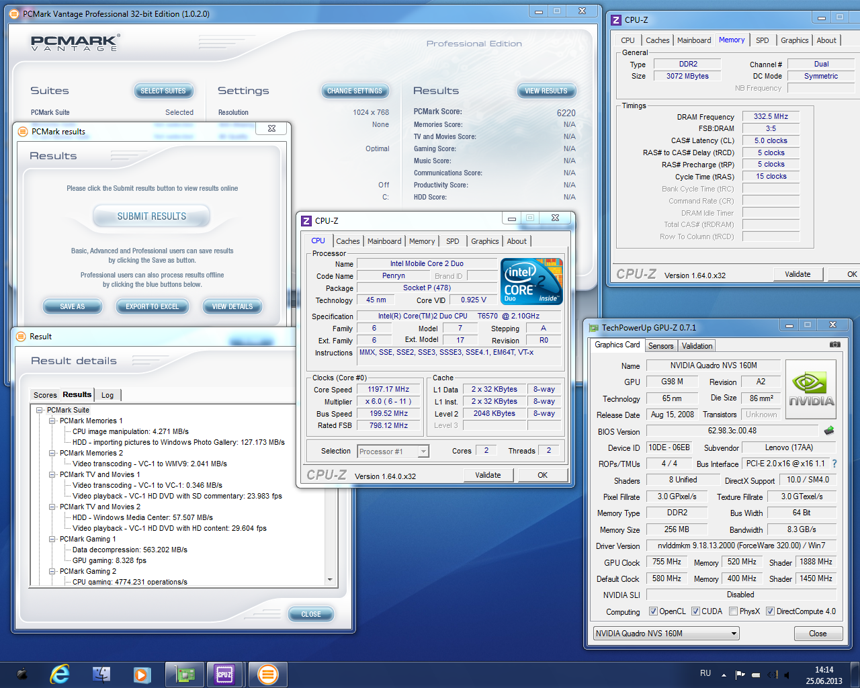Collapse the PCMark TV and Movies 2 node

point(52,507)
